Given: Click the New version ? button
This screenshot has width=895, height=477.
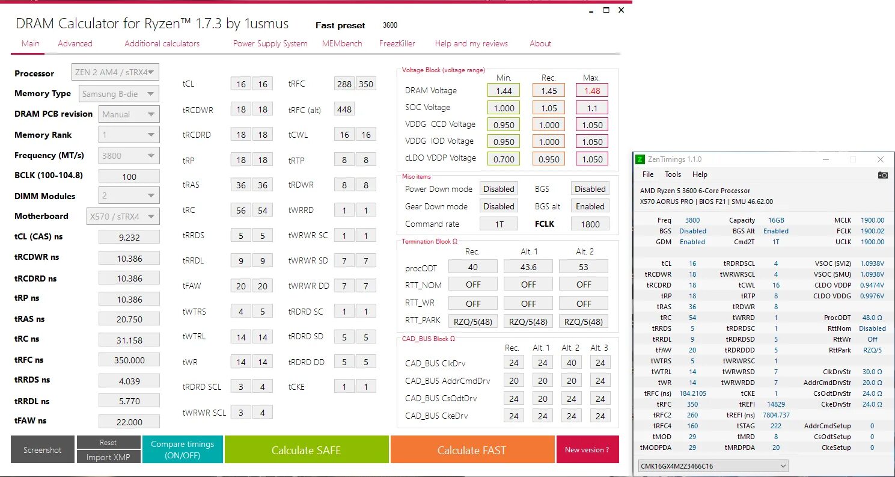Looking at the screenshot, I should pyautogui.click(x=587, y=450).
